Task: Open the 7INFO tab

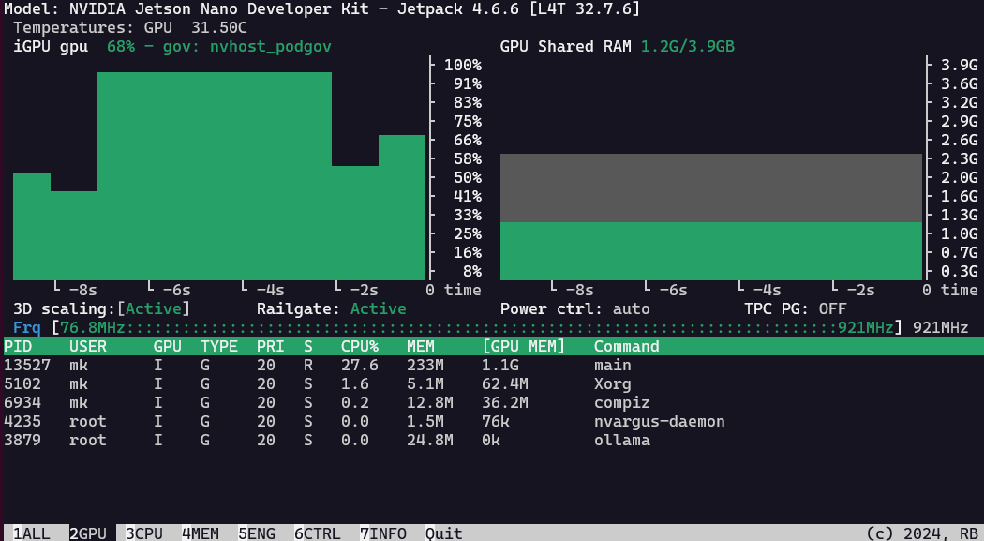Action: click(x=382, y=533)
